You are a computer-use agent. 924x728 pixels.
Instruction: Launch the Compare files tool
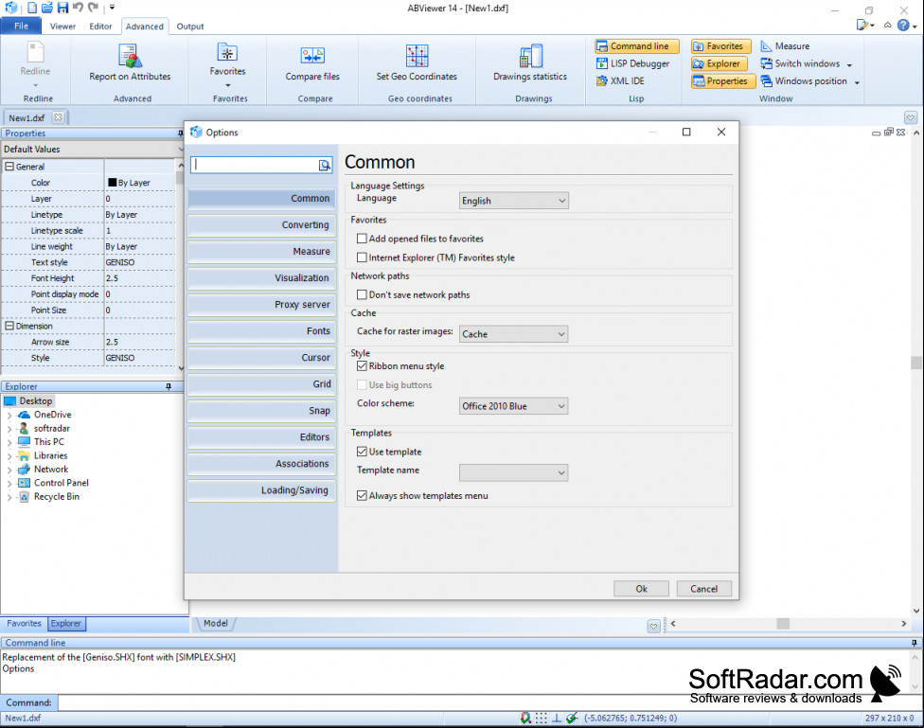pos(312,63)
